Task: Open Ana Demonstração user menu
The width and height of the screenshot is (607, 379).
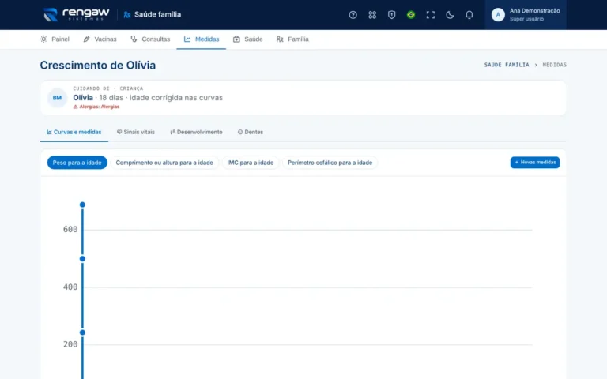Action: [x=526, y=15]
